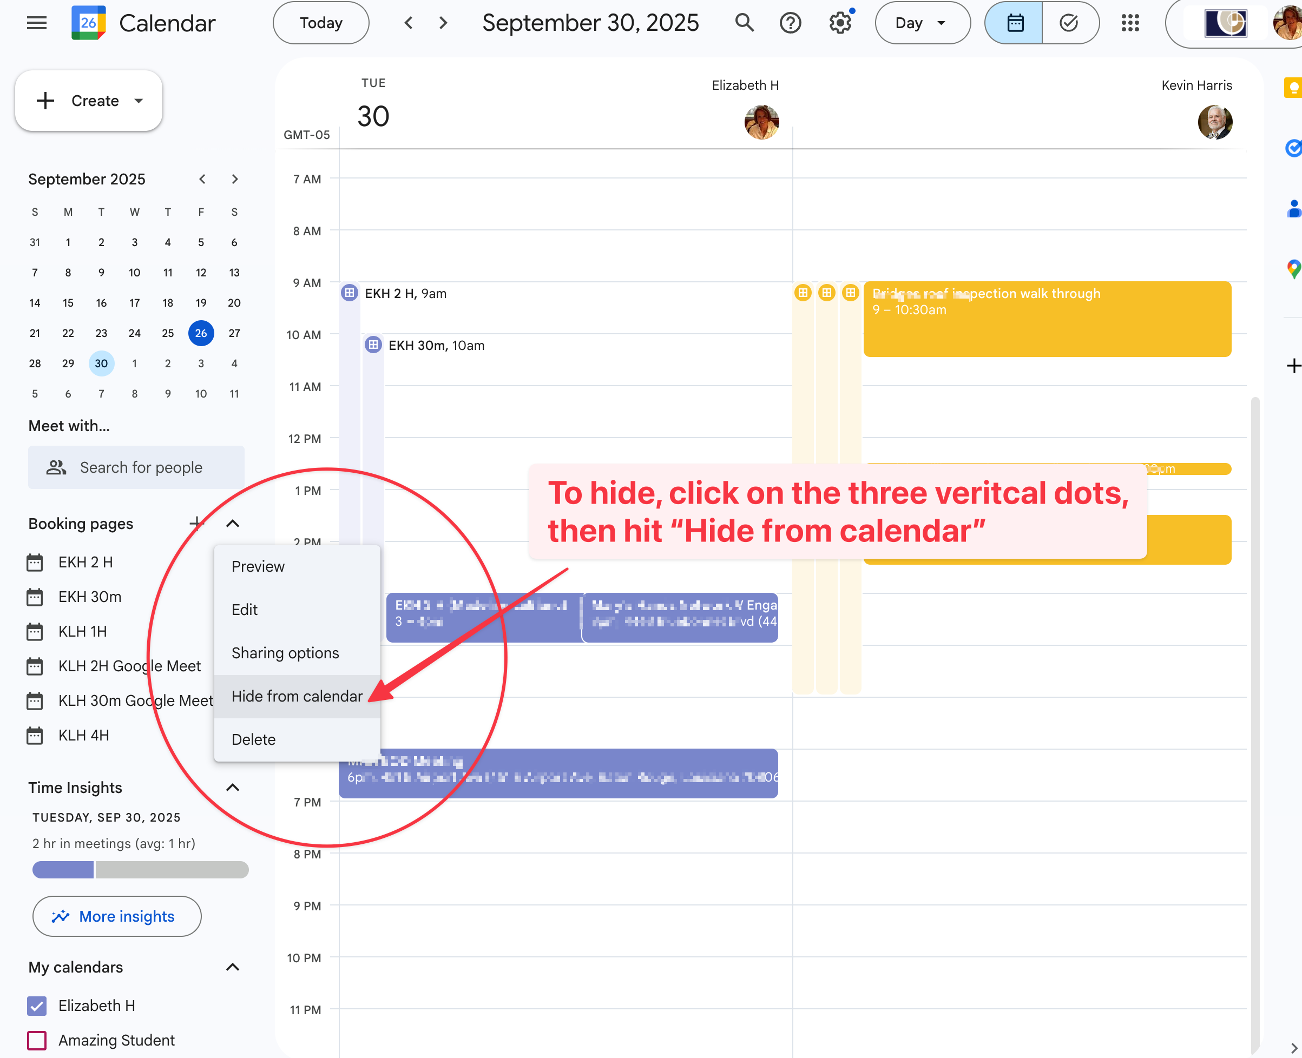Viewport: 1302px width, 1058px height.
Task: Open the main menu hamburger icon
Action: 37,23
